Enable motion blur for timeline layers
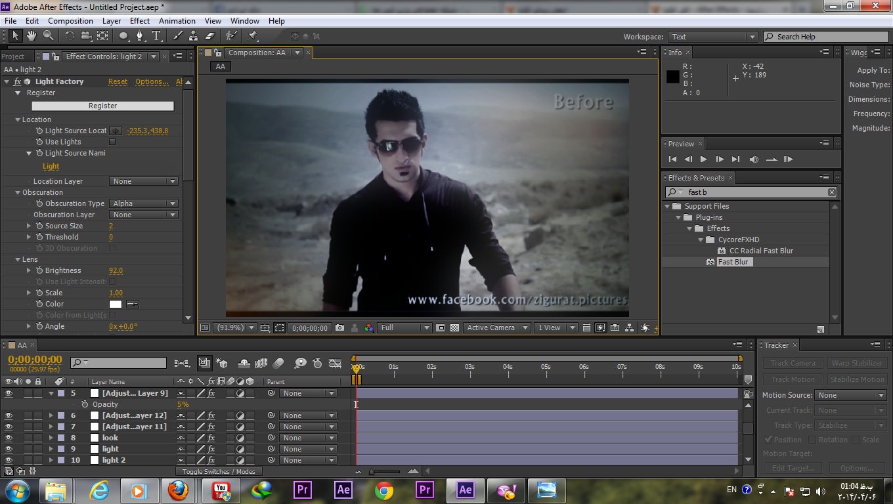893x504 pixels. click(x=278, y=363)
